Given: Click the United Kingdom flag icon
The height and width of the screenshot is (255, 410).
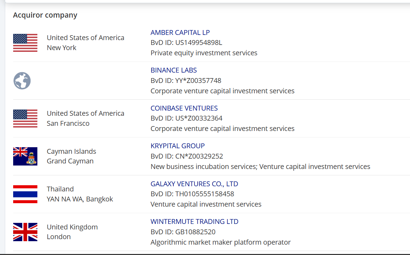Looking at the screenshot, I should point(25,232).
